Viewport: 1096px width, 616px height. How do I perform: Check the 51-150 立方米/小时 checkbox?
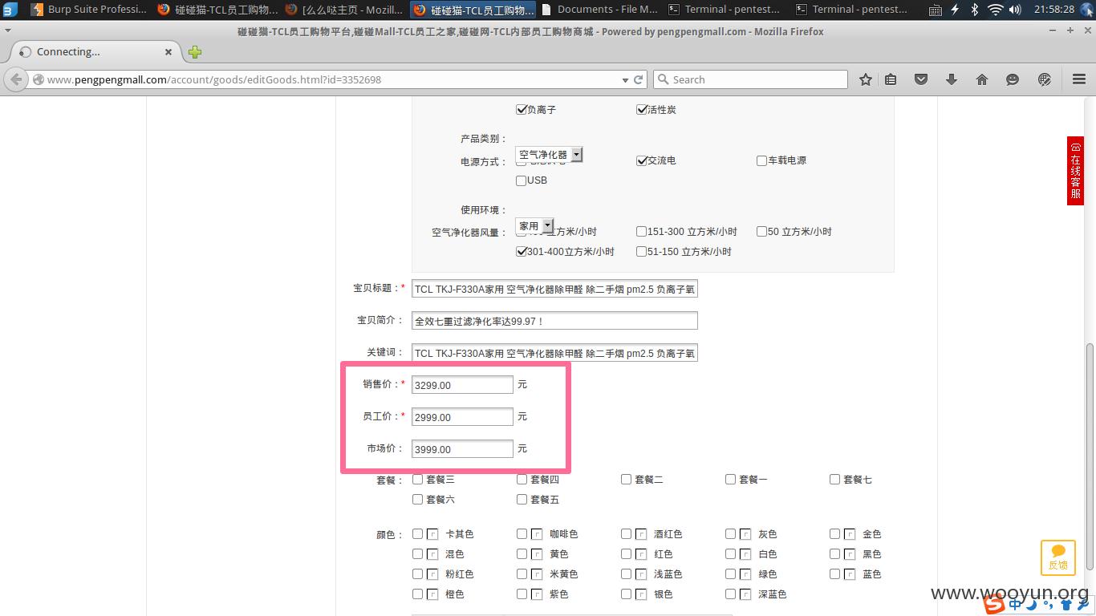click(641, 251)
